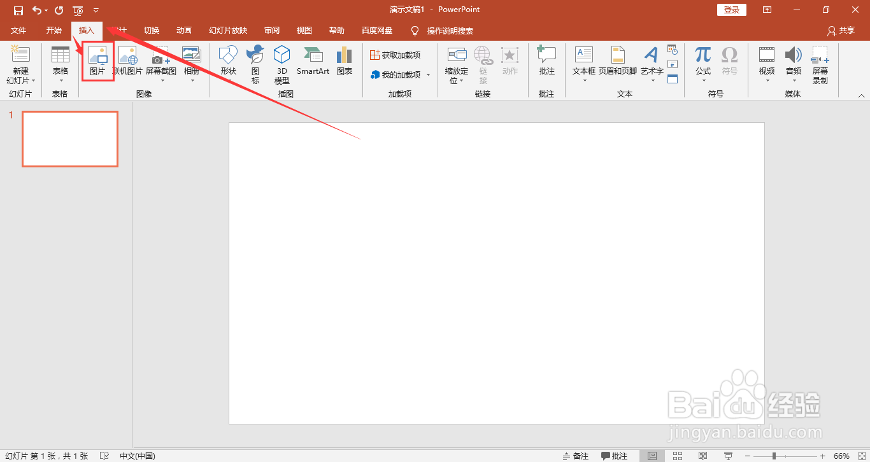Open ribbon display options button in title bar
The image size is (870, 462).
[767, 10]
